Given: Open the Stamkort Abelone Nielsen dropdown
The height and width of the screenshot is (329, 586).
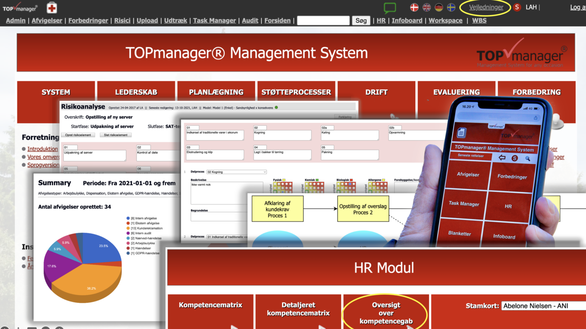Looking at the screenshot, I should [x=543, y=306].
